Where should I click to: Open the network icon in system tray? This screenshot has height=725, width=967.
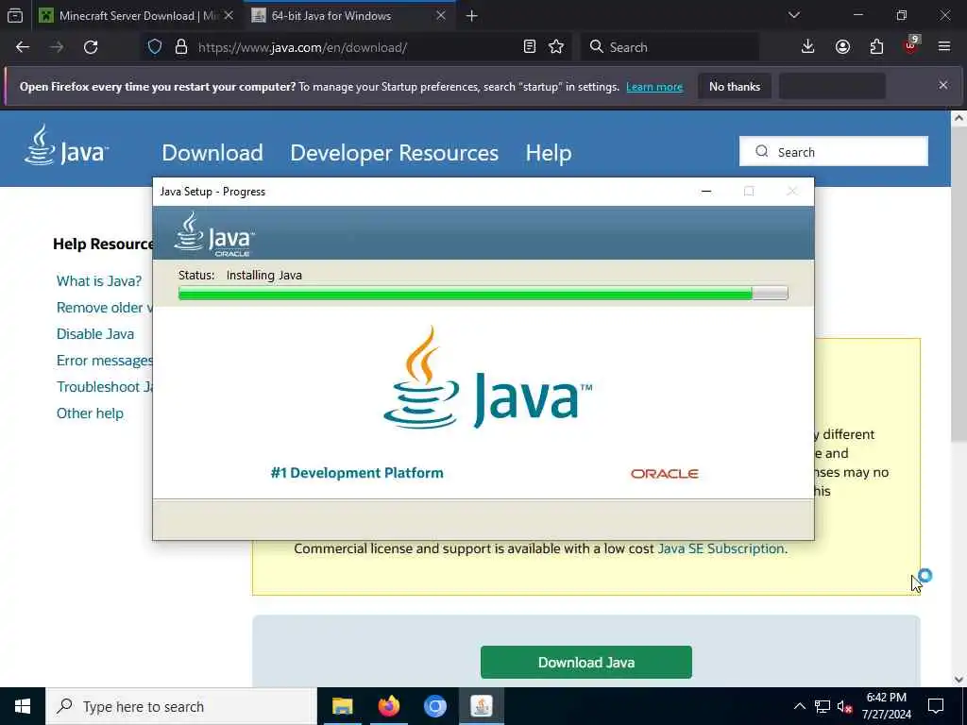click(x=823, y=706)
